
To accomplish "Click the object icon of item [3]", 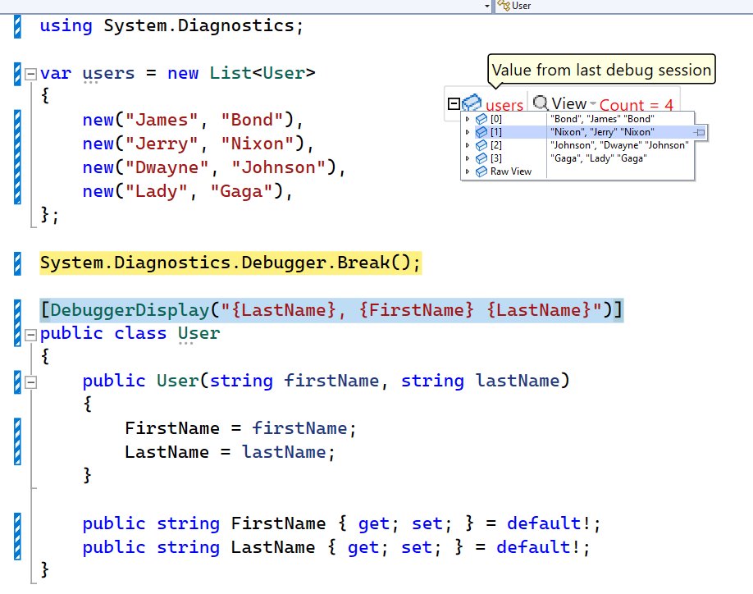I will click(x=481, y=158).
